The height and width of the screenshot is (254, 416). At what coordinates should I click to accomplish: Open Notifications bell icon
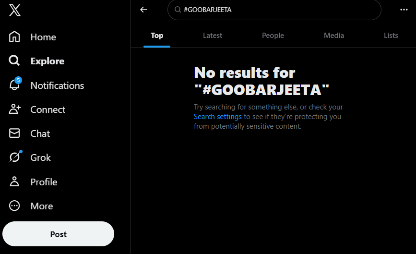coord(15,85)
